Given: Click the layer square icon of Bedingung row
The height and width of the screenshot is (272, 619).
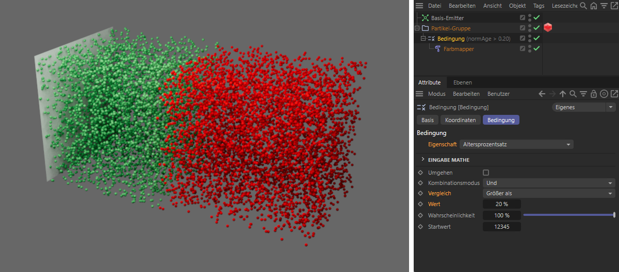Looking at the screenshot, I should [x=523, y=38].
